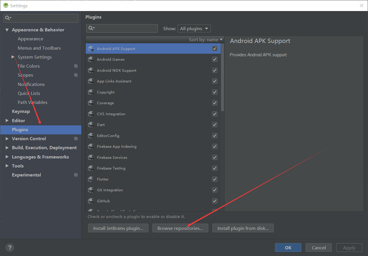Click the Android Studio logo in title bar
The image size is (368, 256).
6,6
